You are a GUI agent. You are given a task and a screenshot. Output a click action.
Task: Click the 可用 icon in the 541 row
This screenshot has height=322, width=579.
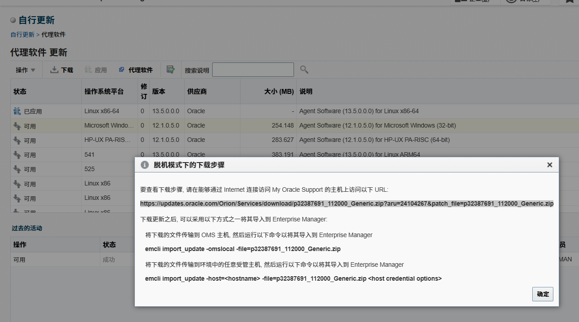(18, 154)
